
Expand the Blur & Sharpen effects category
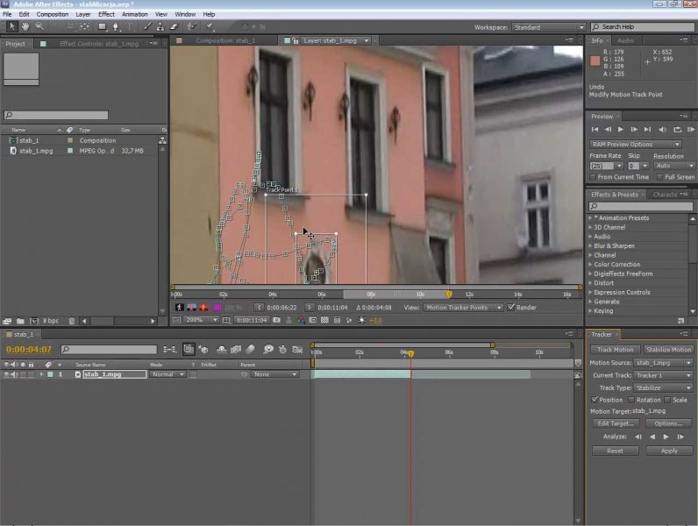pos(614,246)
